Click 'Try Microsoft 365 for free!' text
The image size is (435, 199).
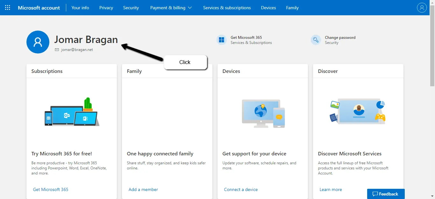click(61, 154)
